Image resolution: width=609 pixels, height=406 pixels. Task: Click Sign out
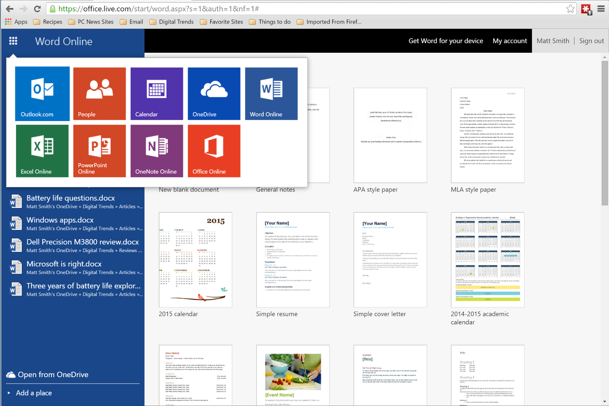click(592, 41)
